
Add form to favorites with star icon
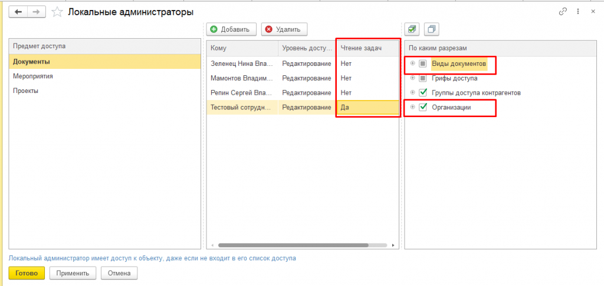(57, 12)
